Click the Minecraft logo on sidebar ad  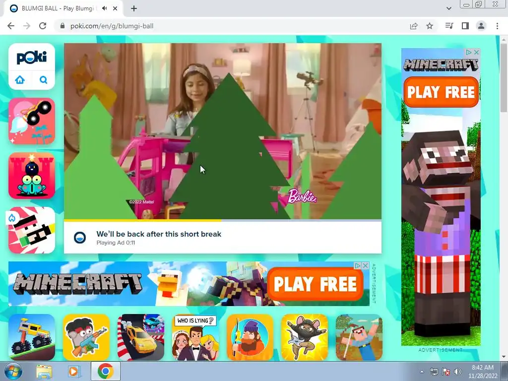tap(441, 65)
